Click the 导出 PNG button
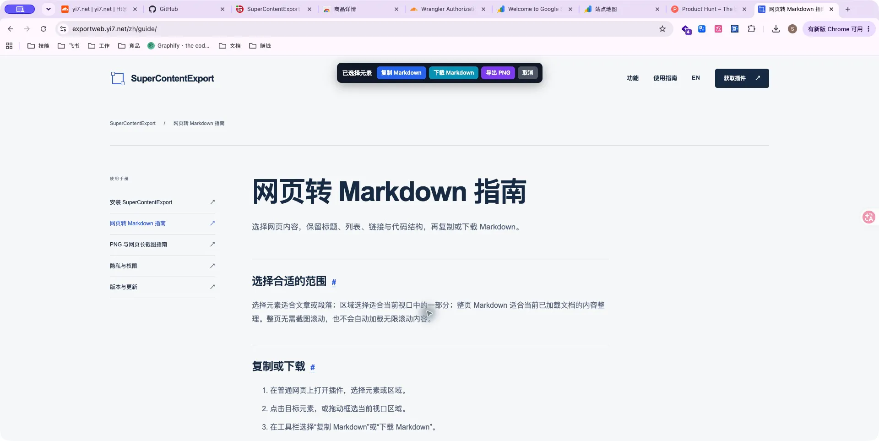Viewport: 879px width, 441px height. point(498,73)
